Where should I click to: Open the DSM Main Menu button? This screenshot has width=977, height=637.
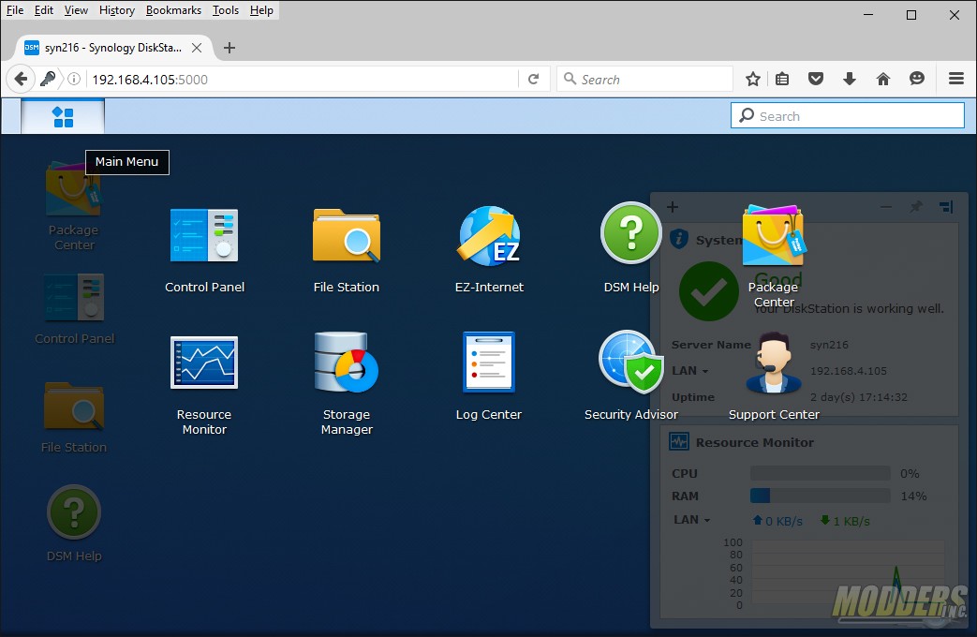63,116
